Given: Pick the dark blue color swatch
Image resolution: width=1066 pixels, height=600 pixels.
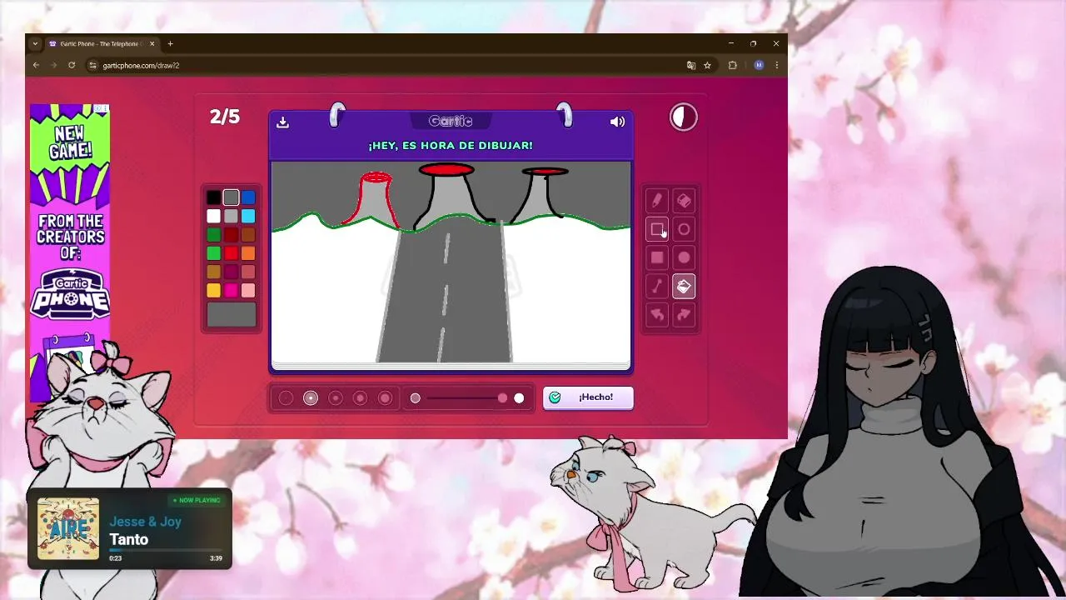Looking at the screenshot, I should point(248,197).
